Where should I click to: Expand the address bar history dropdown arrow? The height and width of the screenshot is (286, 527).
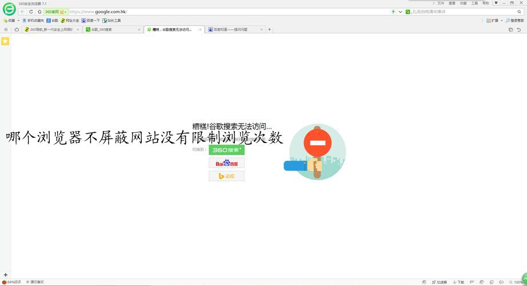click(400, 12)
